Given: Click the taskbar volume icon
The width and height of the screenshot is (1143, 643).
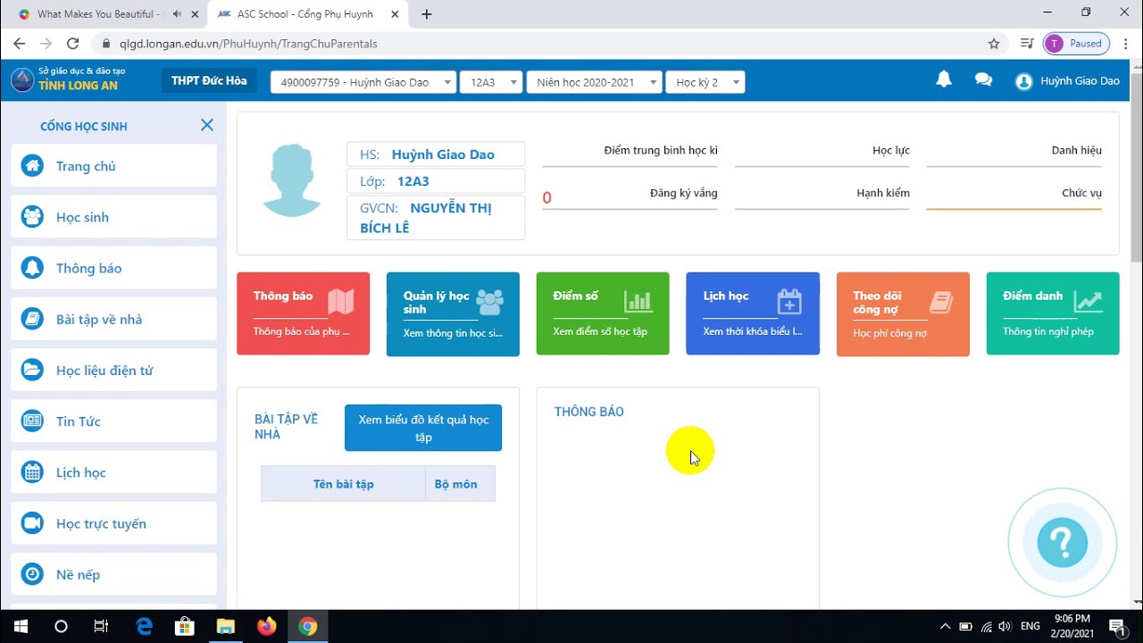Looking at the screenshot, I should [1005, 626].
